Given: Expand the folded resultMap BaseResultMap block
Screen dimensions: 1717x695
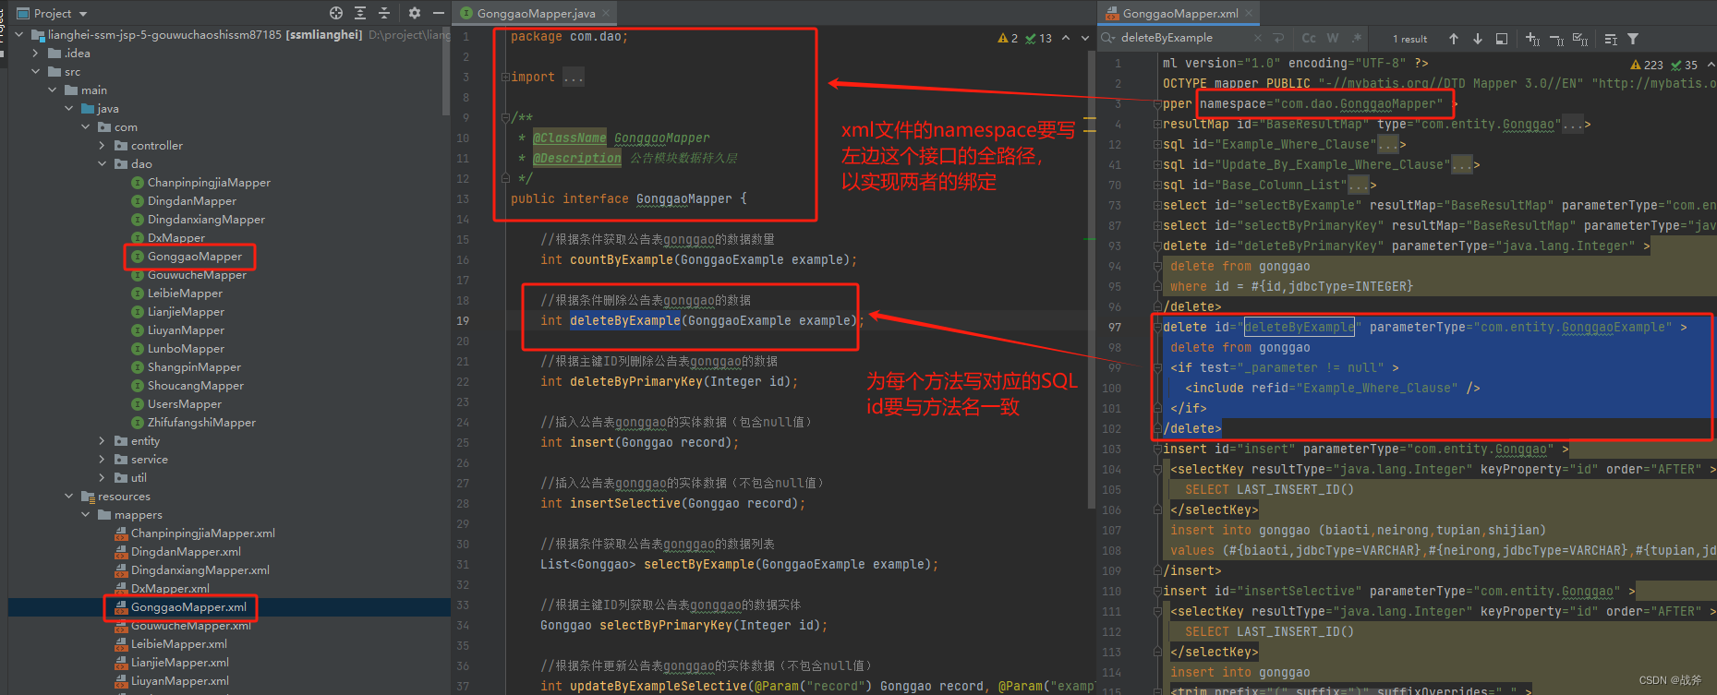Looking at the screenshot, I should (x=1157, y=124).
